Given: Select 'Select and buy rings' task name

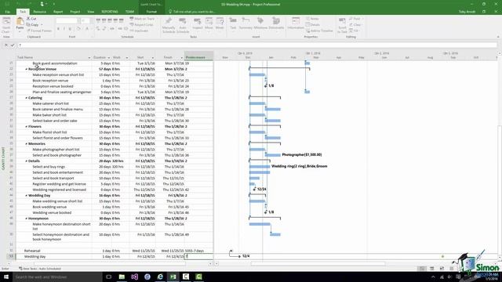Looking at the screenshot, I should [49, 167].
